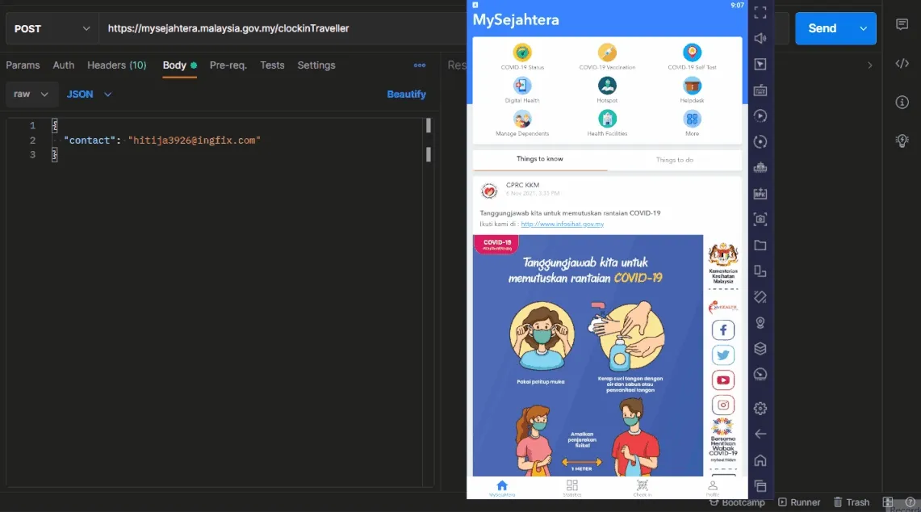
Task: Click the emulator shake device icon
Action: [x=760, y=297]
